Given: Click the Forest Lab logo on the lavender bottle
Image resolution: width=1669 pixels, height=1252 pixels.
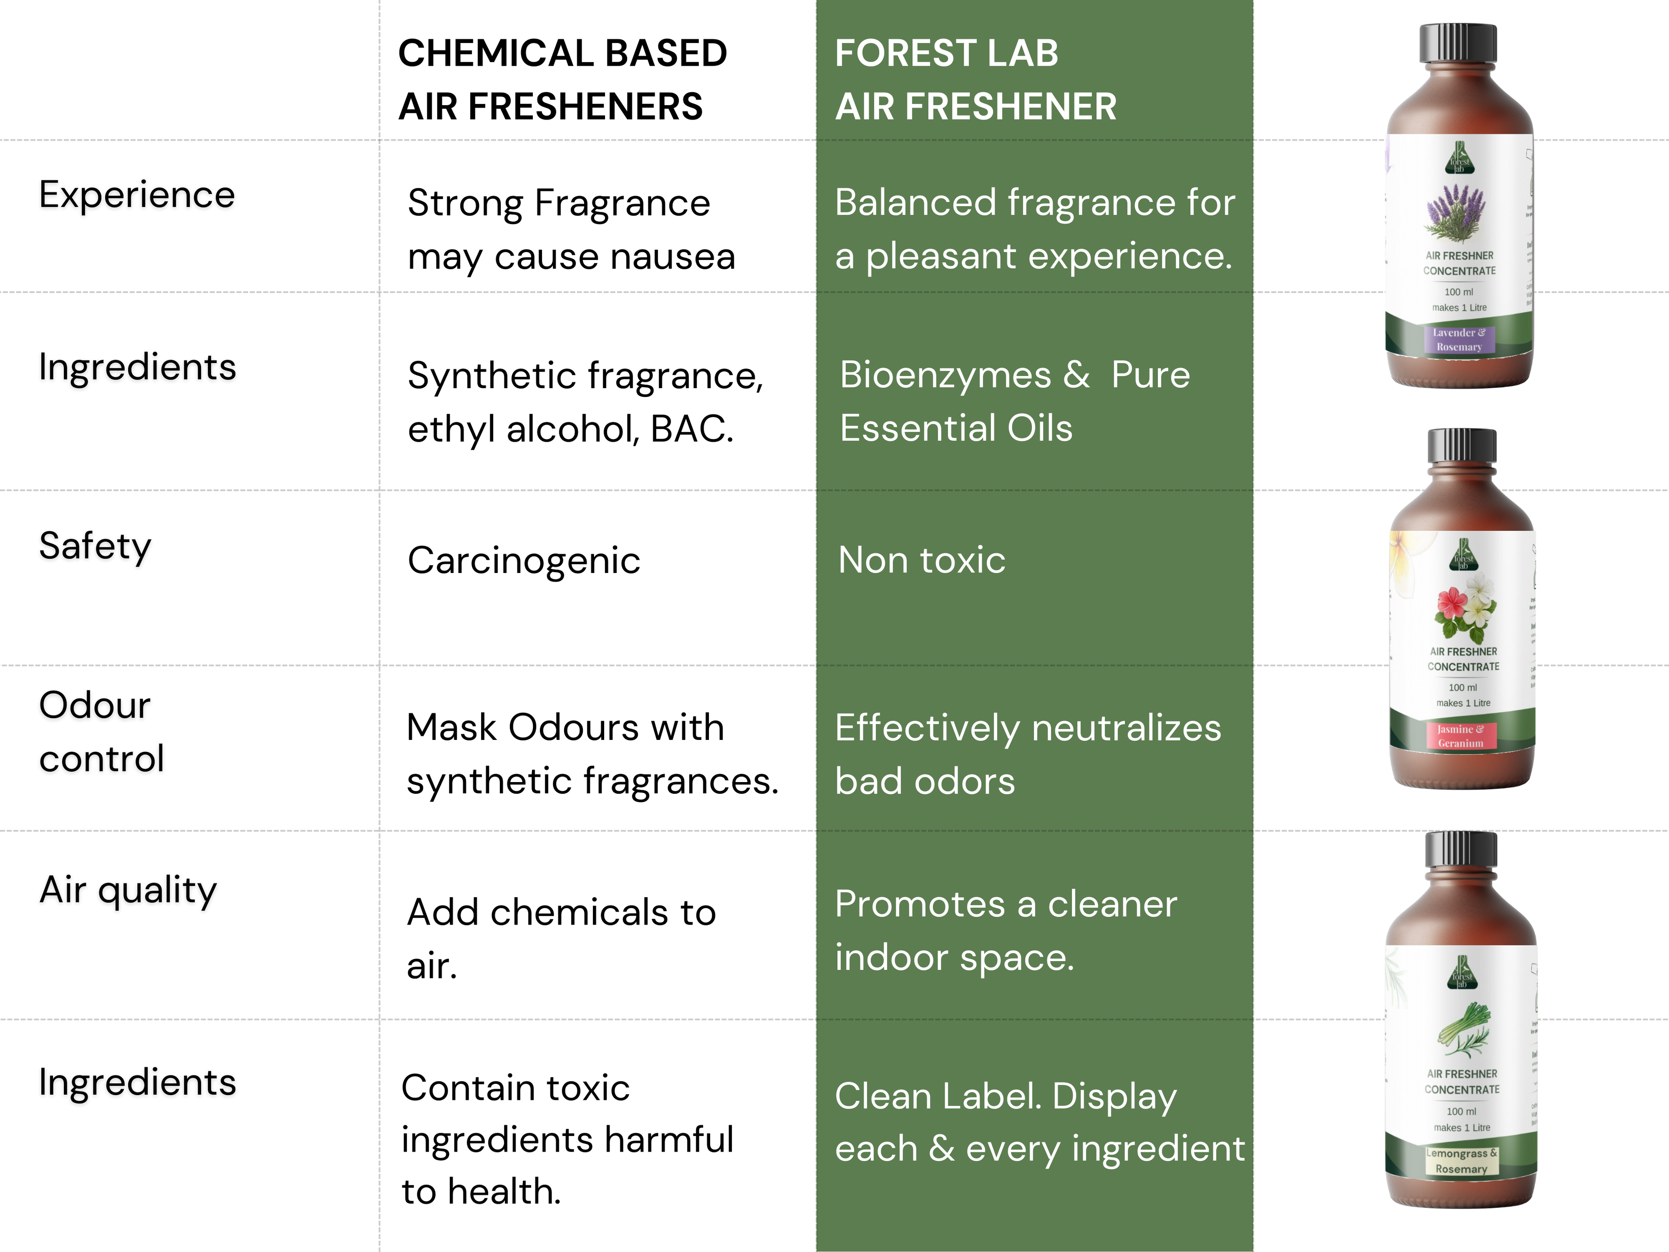Looking at the screenshot, I should click(x=1459, y=159).
